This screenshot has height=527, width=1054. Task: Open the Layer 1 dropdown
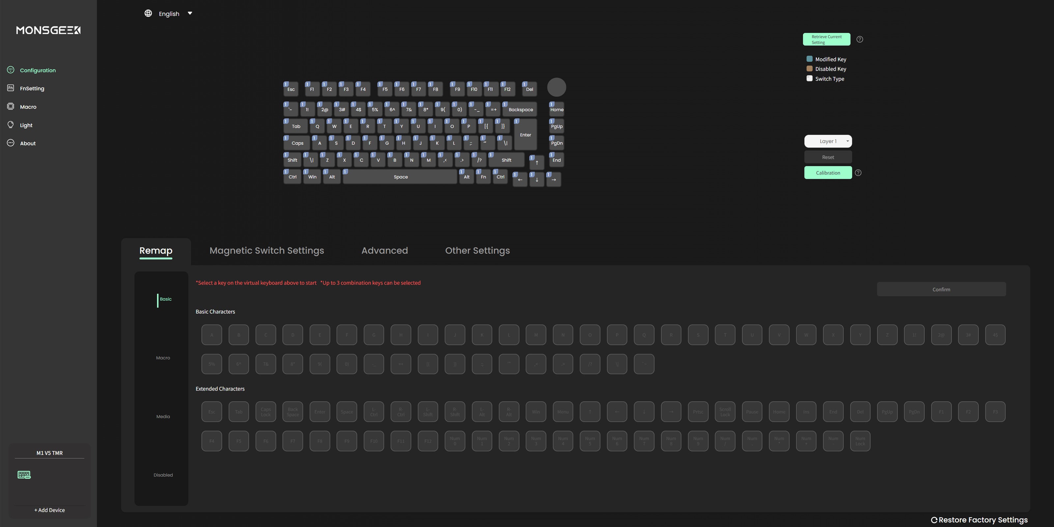828,141
